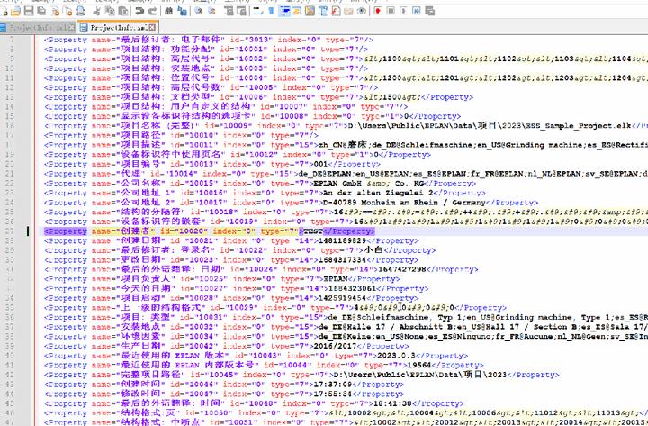Toggle the indent guide

point(284,11)
